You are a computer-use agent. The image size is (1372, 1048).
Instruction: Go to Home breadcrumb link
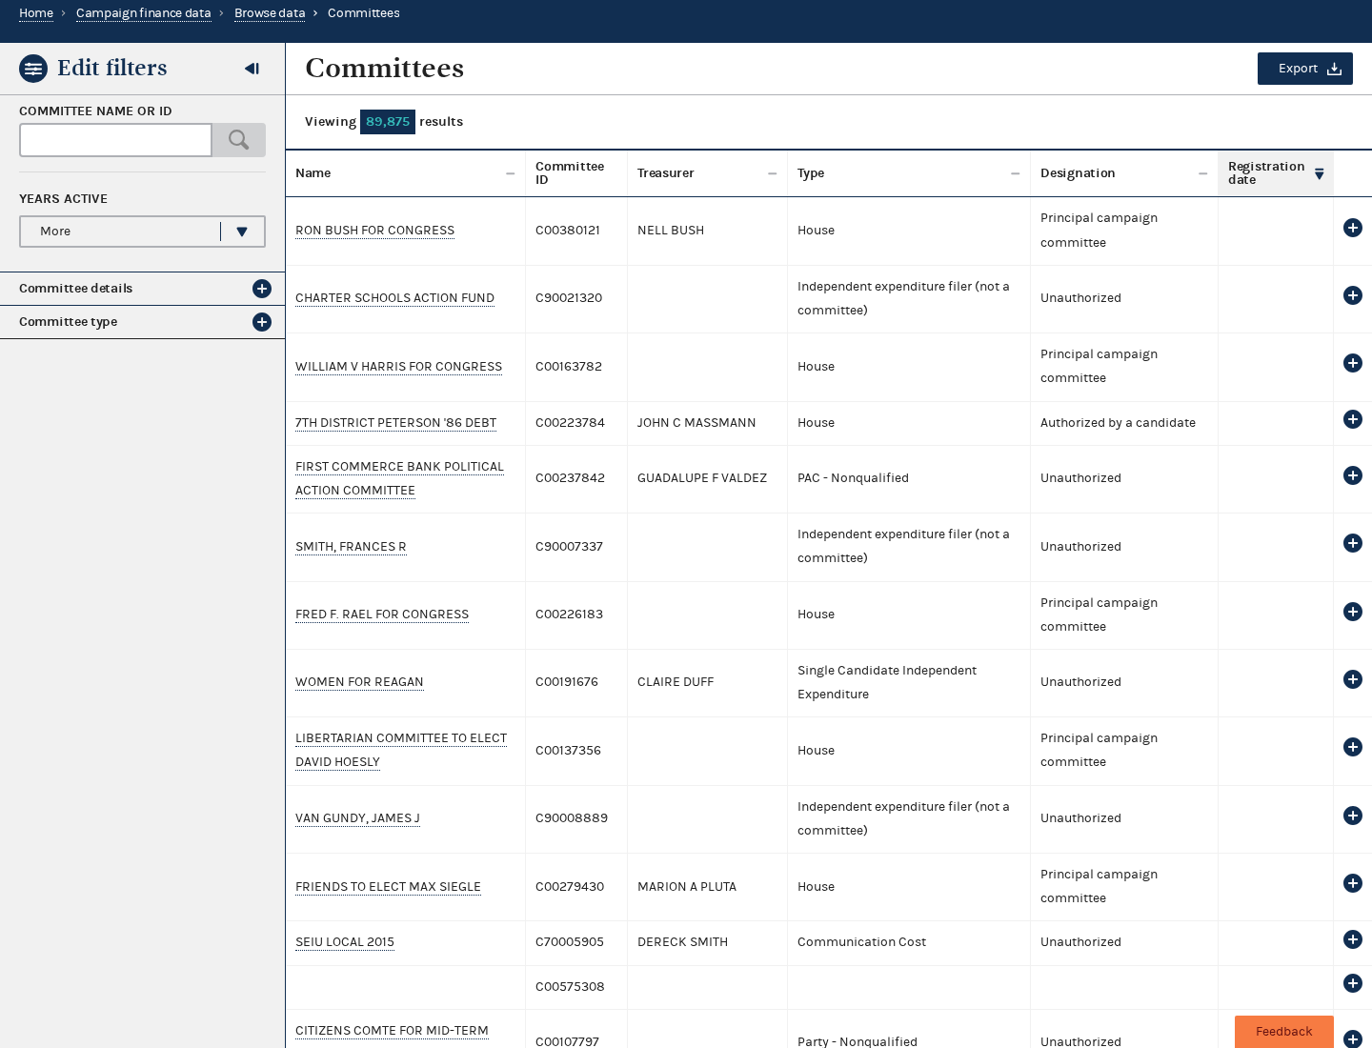coord(36,13)
